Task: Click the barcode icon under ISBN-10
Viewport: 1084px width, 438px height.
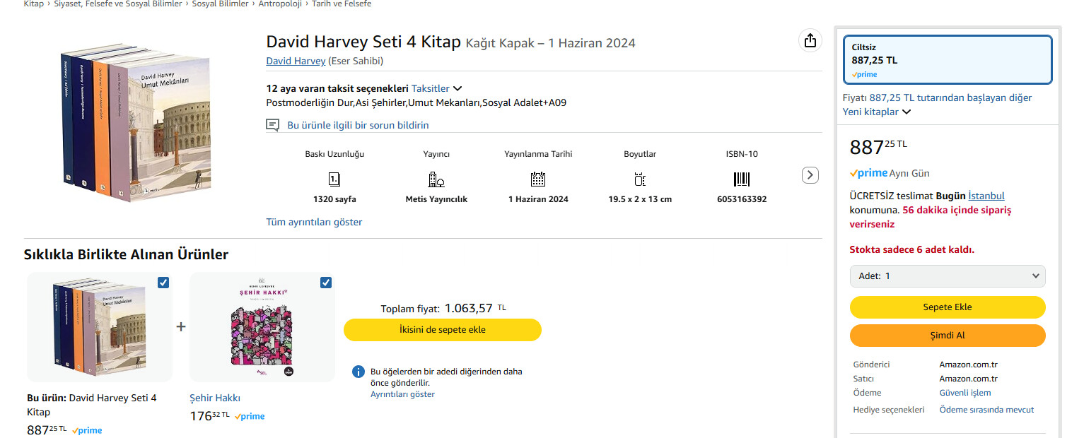Action: [x=741, y=179]
